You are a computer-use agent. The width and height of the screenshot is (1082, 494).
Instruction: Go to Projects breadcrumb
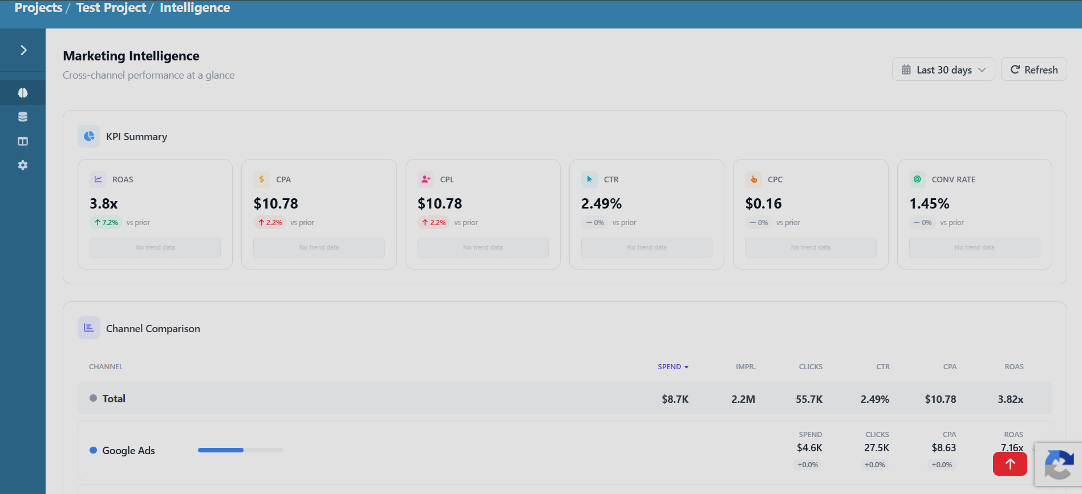(38, 8)
